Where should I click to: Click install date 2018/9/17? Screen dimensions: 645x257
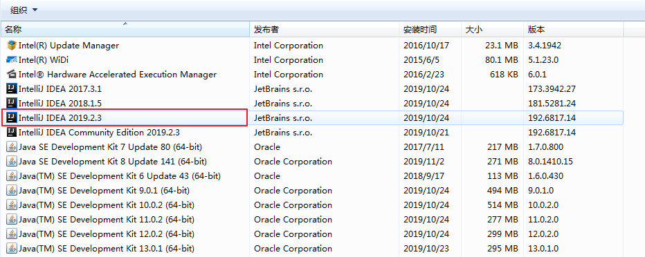pyautogui.click(x=424, y=175)
